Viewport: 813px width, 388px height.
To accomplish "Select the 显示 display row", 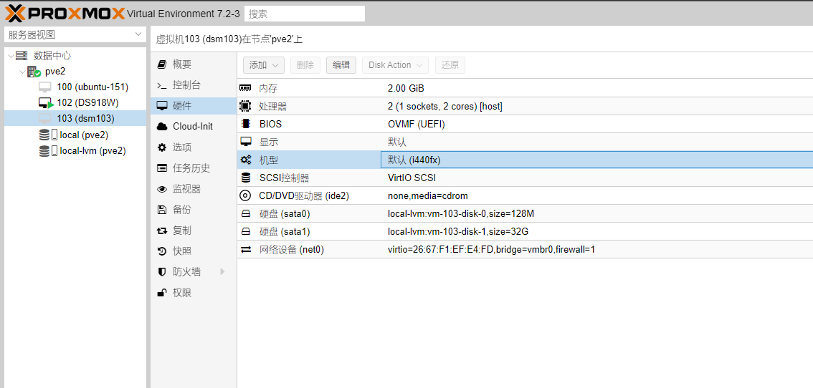I will [x=525, y=142].
